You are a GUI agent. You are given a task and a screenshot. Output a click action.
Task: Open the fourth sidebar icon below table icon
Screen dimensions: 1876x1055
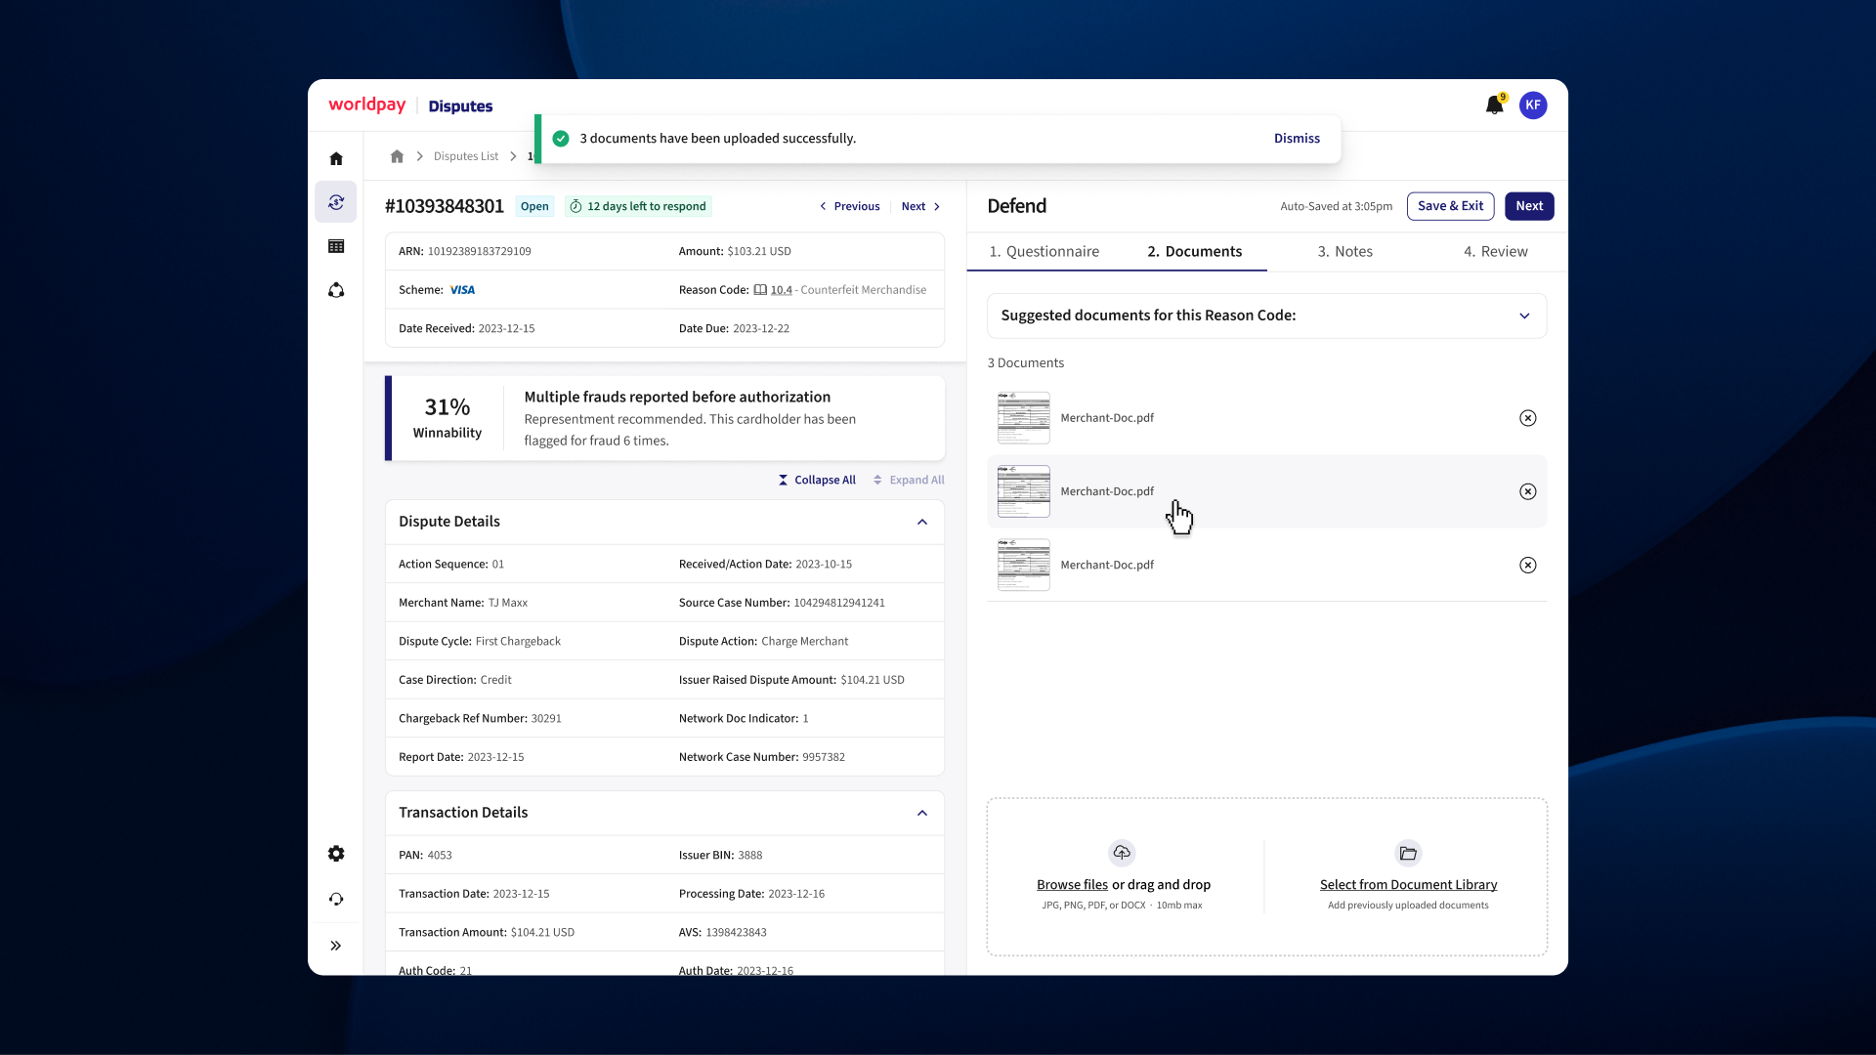point(336,290)
